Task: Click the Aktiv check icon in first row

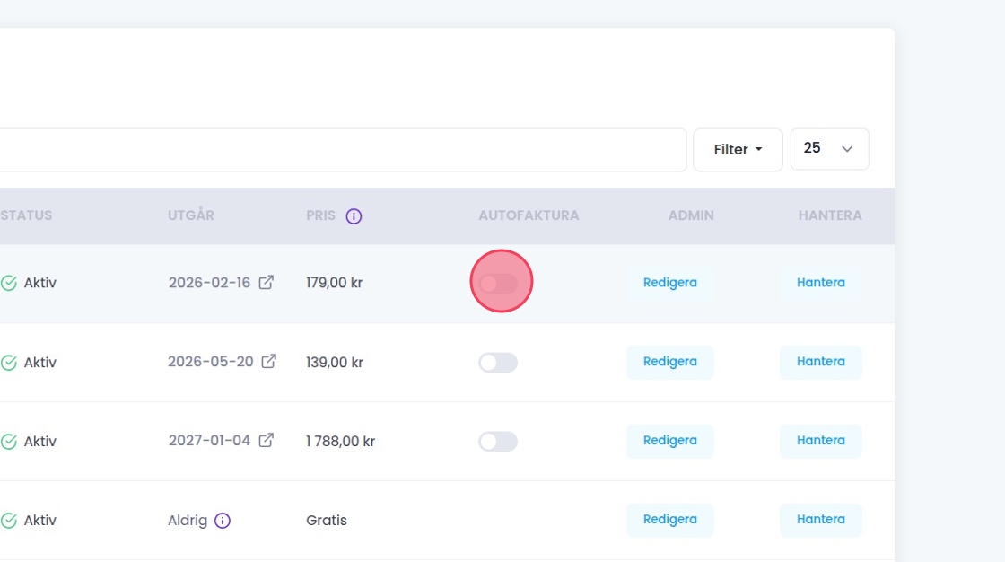Action: (9, 283)
